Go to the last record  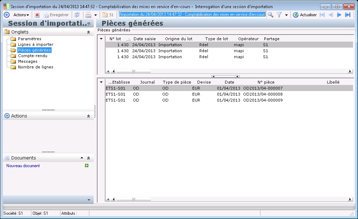(348, 15)
